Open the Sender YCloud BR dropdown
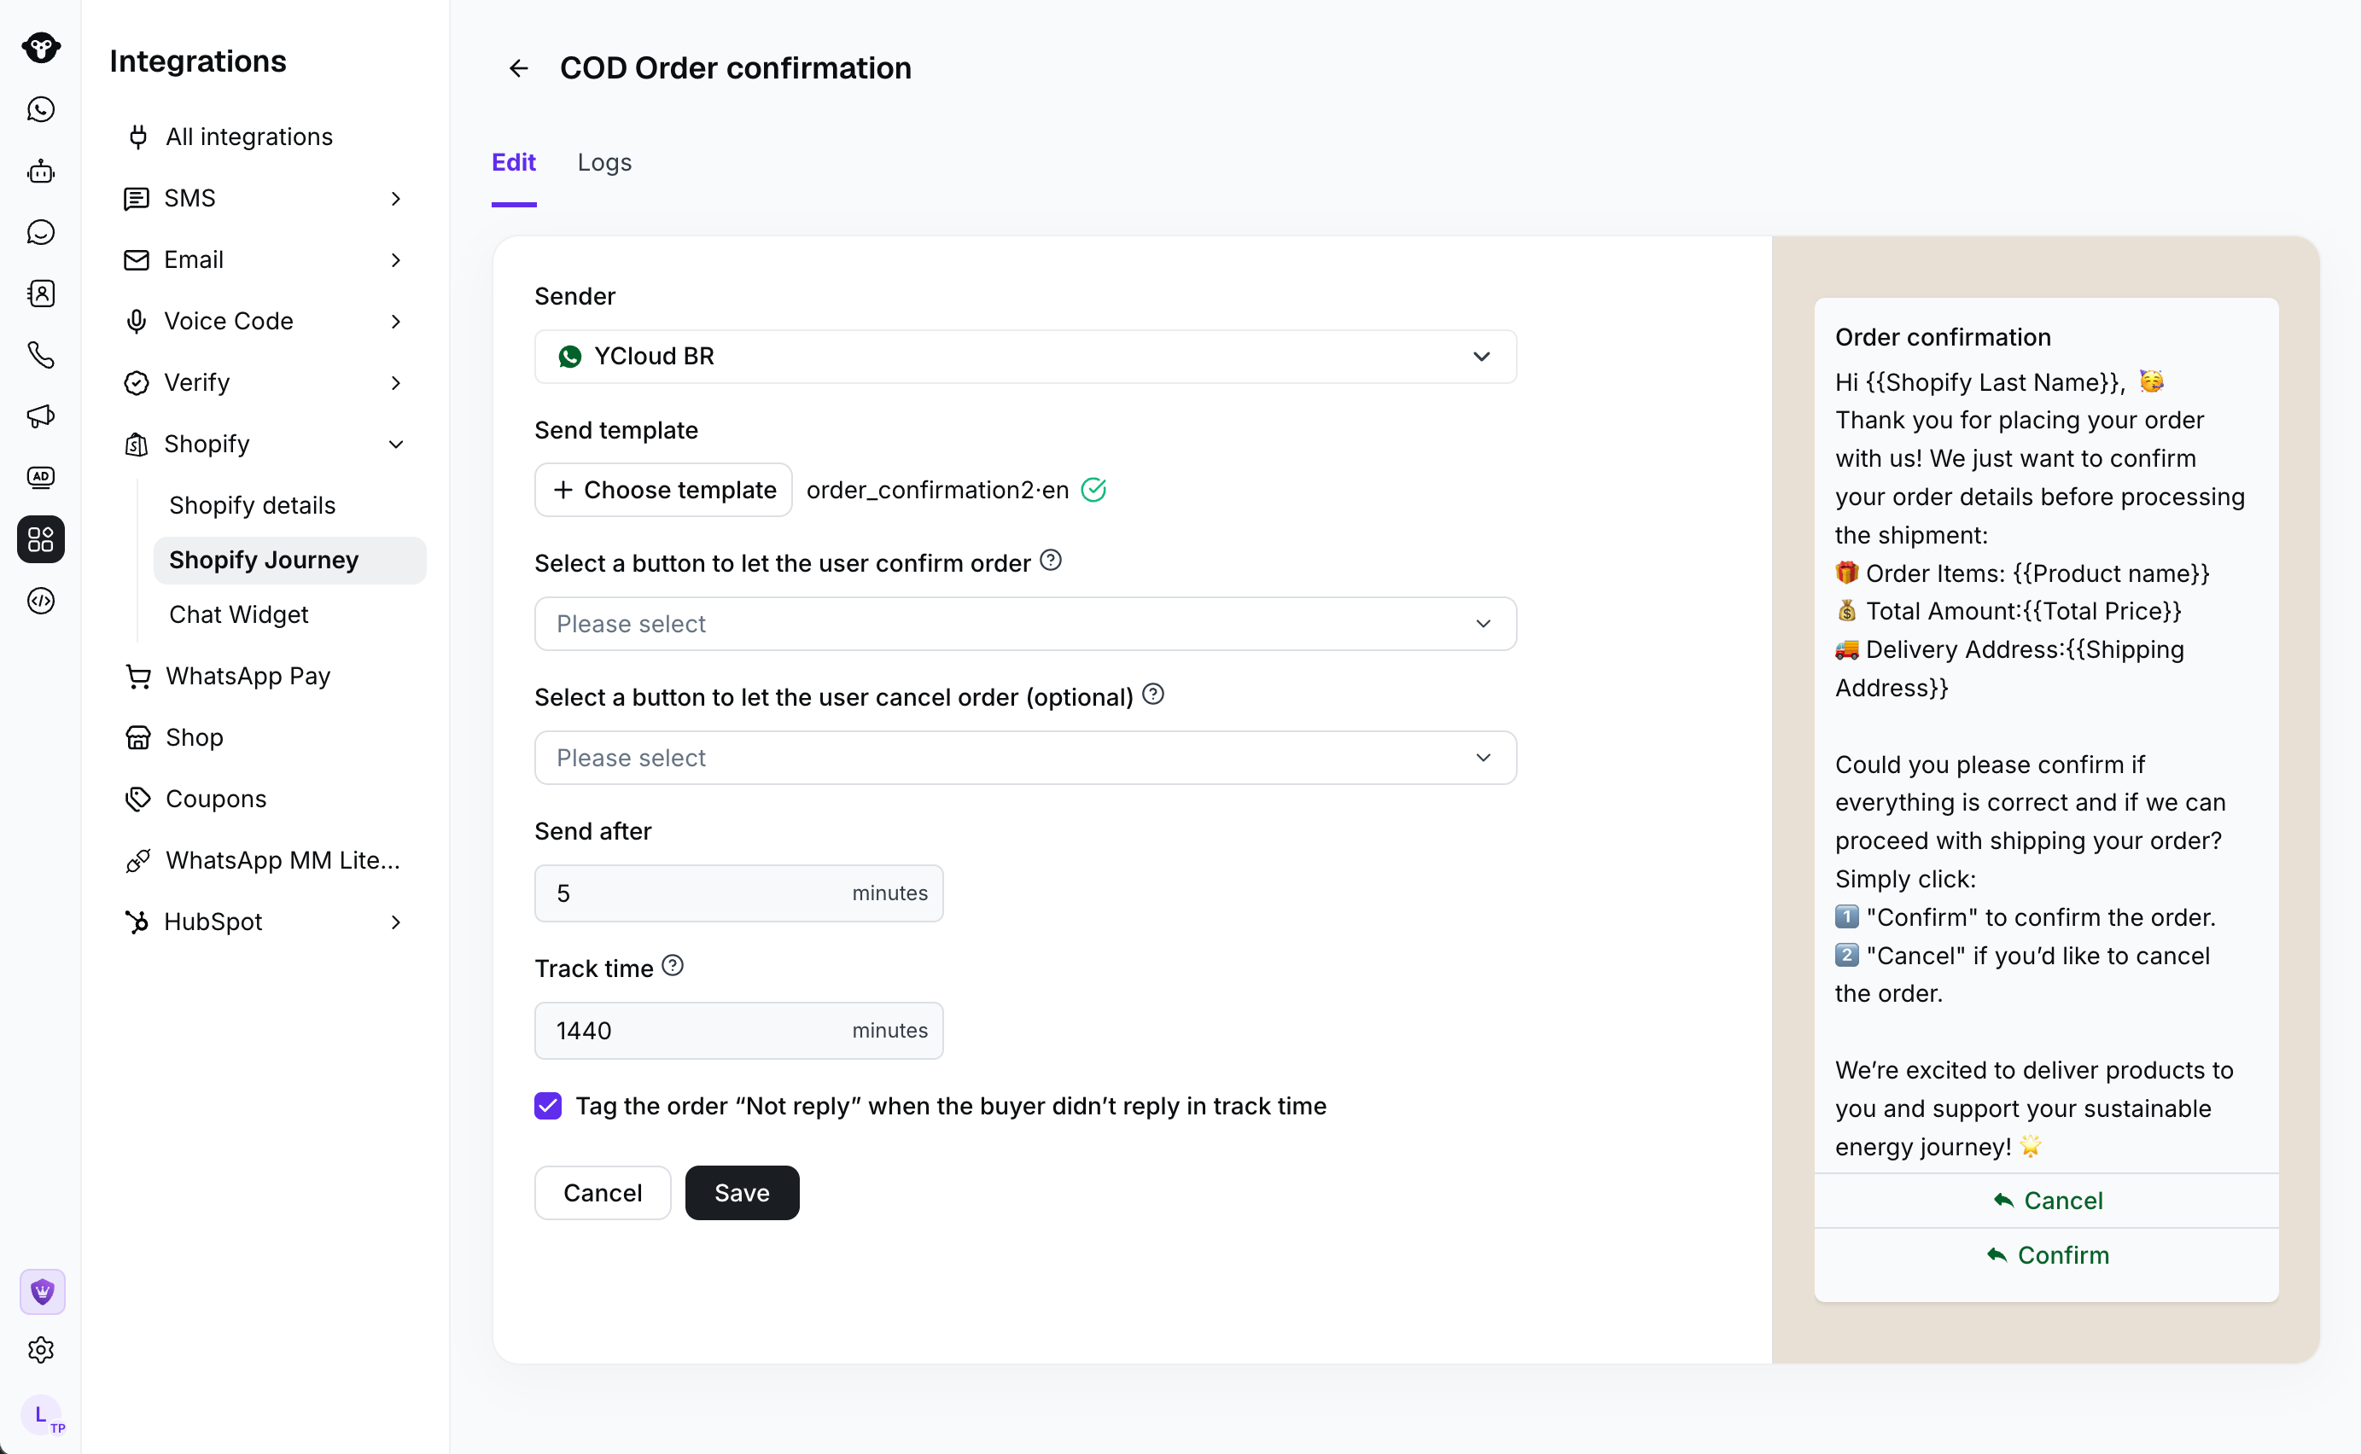Image resolution: width=2361 pixels, height=1454 pixels. (x=1025, y=357)
